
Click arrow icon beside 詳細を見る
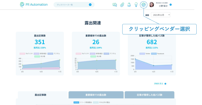pos(165,84)
